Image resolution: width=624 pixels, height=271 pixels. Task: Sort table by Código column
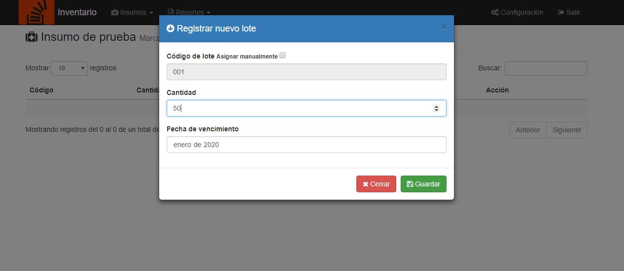(x=41, y=90)
